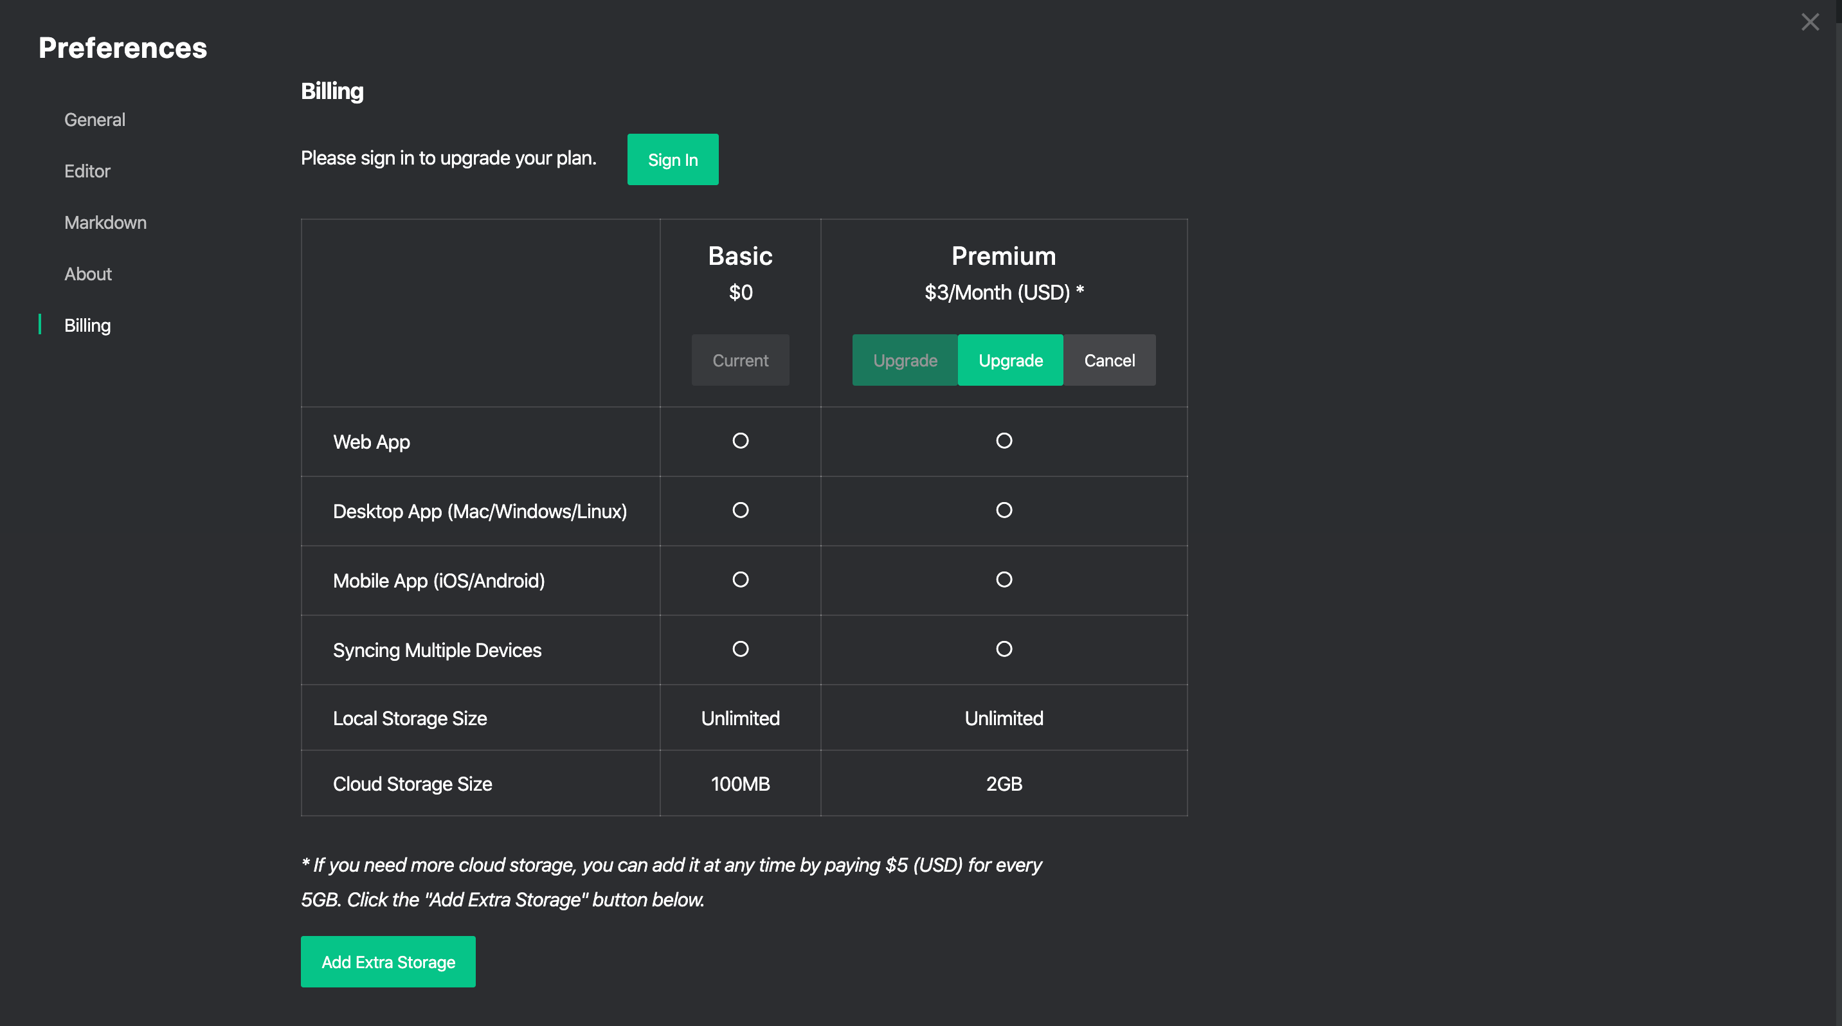Go to the About tab
The width and height of the screenshot is (1842, 1026).
click(x=88, y=274)
